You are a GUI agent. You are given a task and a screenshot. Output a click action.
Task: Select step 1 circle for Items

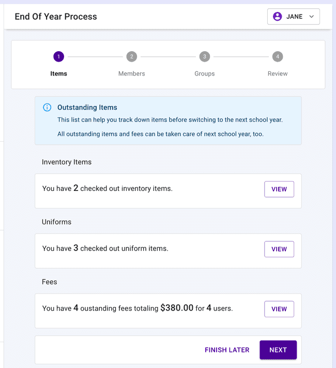pyautogui.click(x=58, y=56)
